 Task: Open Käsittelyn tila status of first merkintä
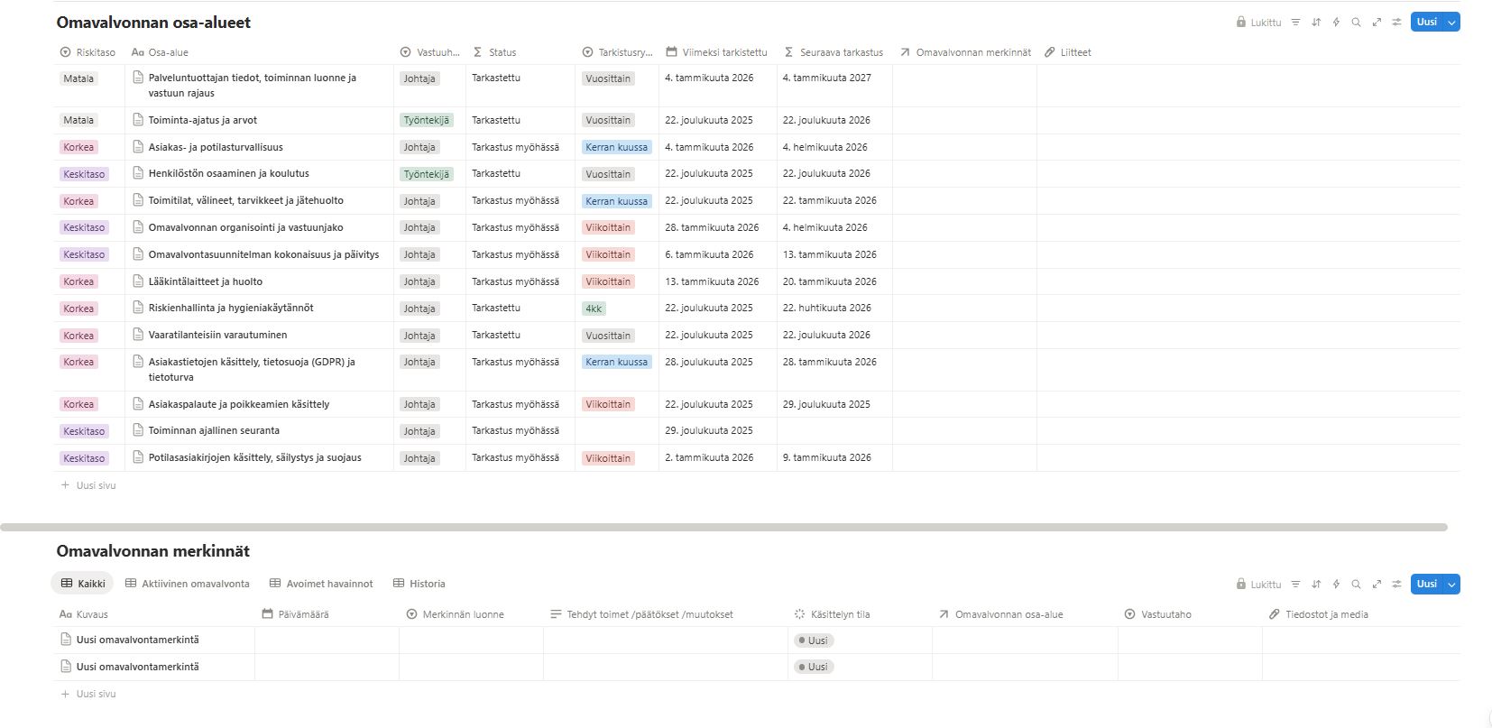pos(813,640)
